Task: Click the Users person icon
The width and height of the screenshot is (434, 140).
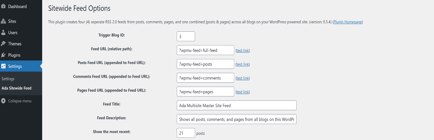Action: (3, 32)
